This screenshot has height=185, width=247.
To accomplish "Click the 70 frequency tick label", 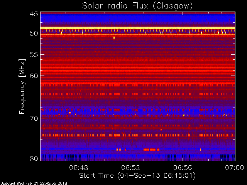I will pyautogui.click(x=34, y=118).
